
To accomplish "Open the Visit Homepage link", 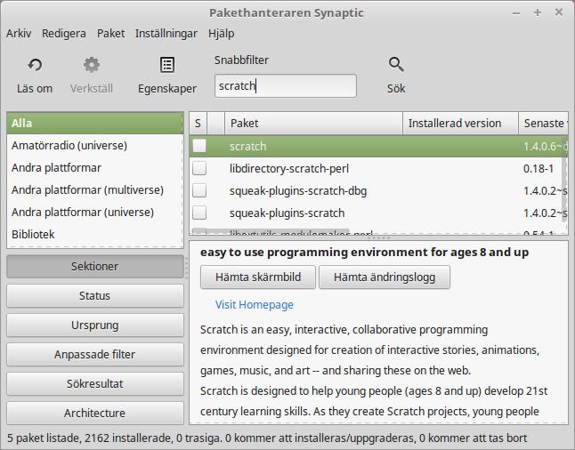I will pos(255,304).
